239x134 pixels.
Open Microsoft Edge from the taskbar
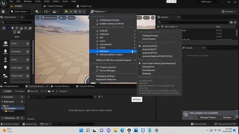(122, 130)
